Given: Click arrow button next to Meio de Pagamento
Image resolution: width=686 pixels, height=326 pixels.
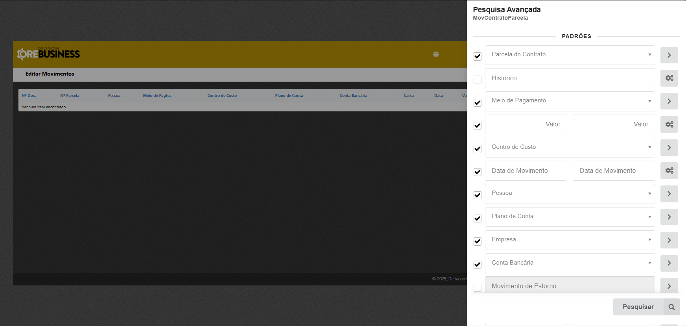Looking at the screenshot, I should tap(669, 101).
